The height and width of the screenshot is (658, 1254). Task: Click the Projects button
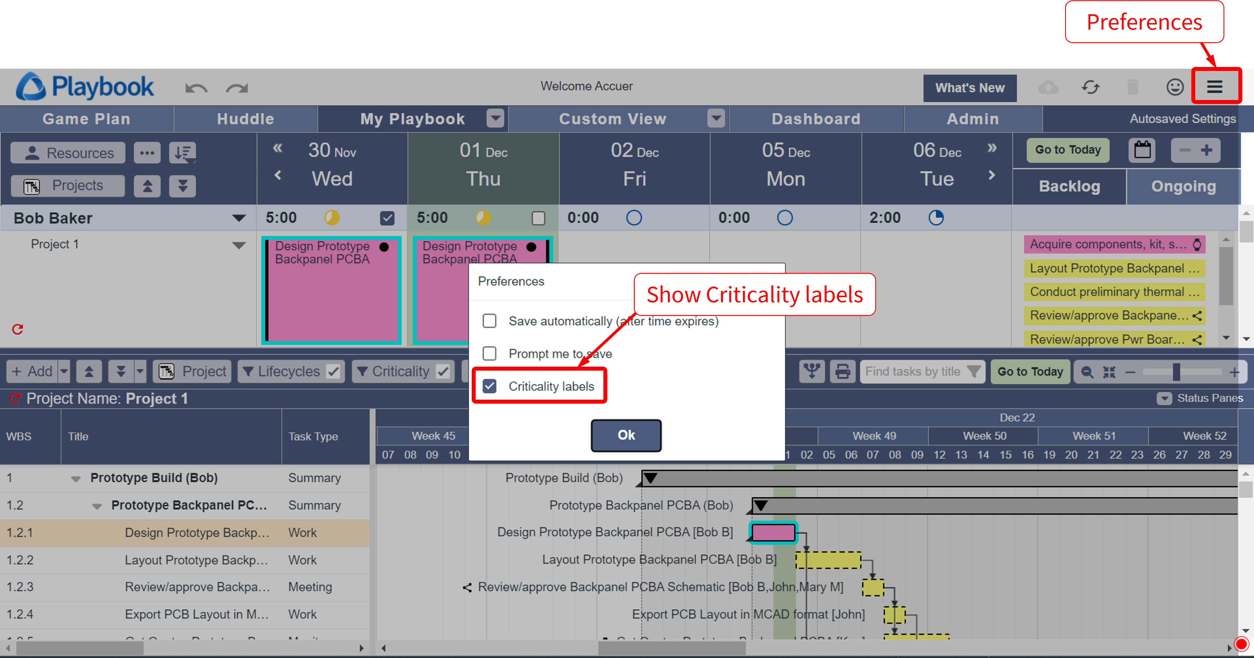pyautogui.click(x=68, y=186)
